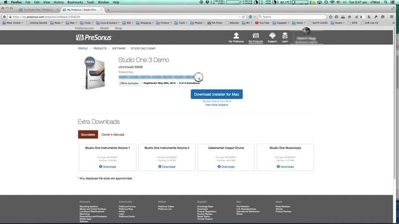Switch to the Try Studio One tab
Viewport: 399px width, 224px height.
39,10
